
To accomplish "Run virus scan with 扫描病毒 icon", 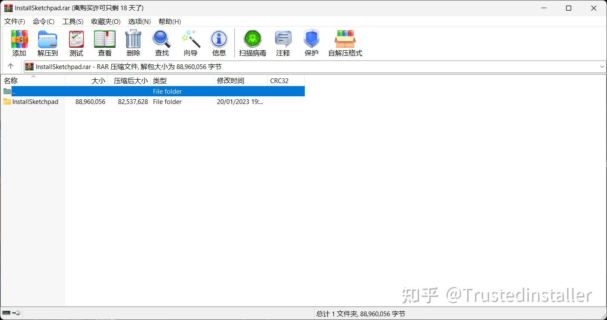I will [252, 43].
